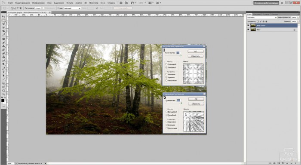The width and height of the screenshot is (301, 165).
Task: Click lock all icon in Layers
Action: [x=266, y=21]
